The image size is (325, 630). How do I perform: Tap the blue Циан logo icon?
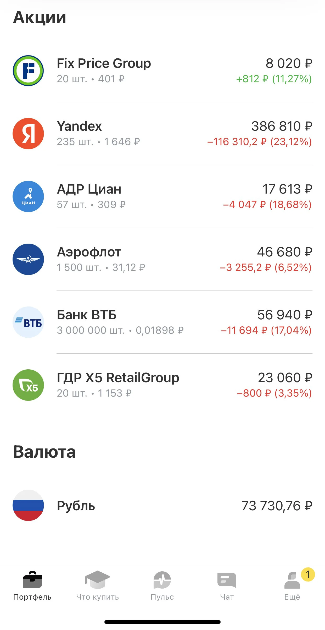pos(28,196)
